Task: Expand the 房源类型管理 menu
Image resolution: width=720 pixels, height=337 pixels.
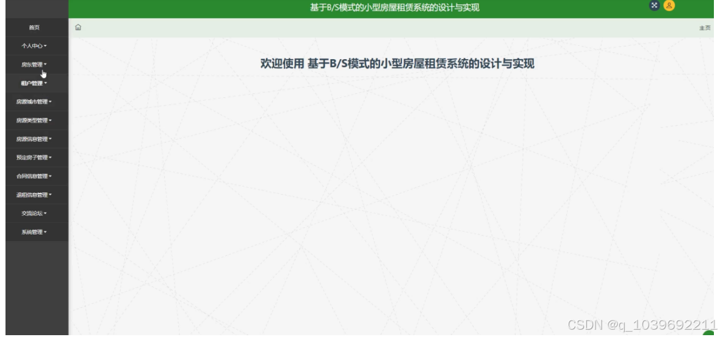Action: click(34, 120)
